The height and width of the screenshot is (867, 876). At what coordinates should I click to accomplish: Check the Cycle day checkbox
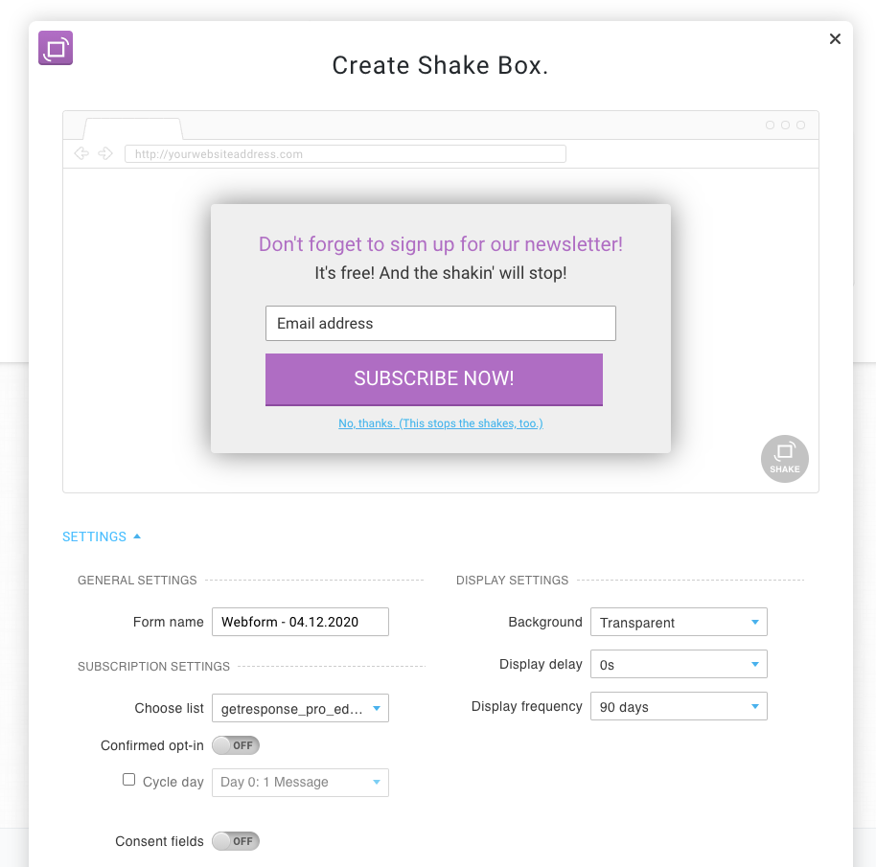(129, 780)
